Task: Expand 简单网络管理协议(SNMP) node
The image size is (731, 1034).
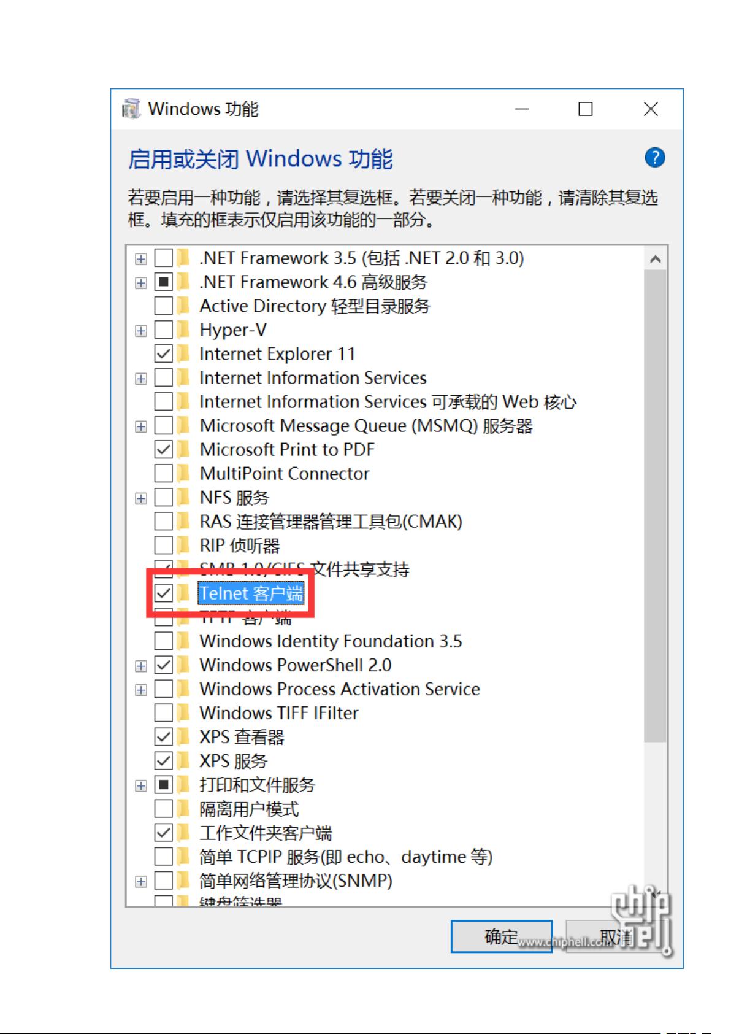Action: click(141, 881)
